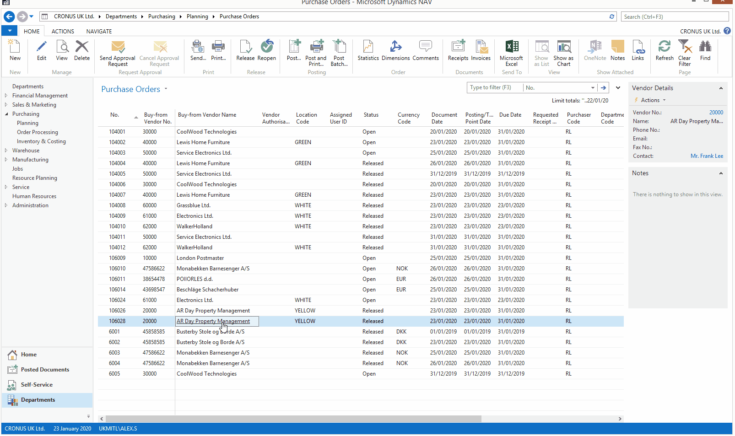Open the Mr. Frank Lee contact link

[707, 156]
